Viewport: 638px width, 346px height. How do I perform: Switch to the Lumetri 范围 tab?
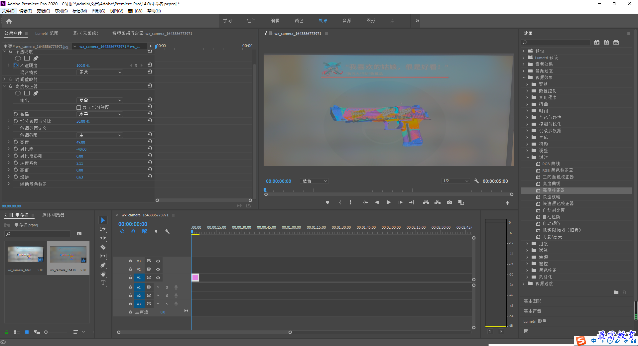coord(47,34)
